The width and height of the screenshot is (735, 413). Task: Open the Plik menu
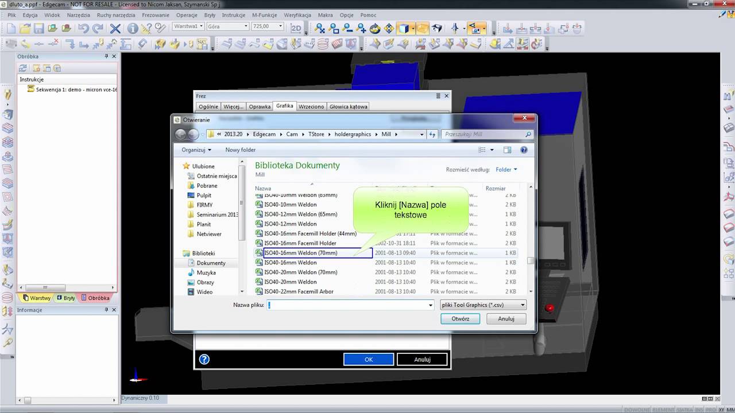11,15
